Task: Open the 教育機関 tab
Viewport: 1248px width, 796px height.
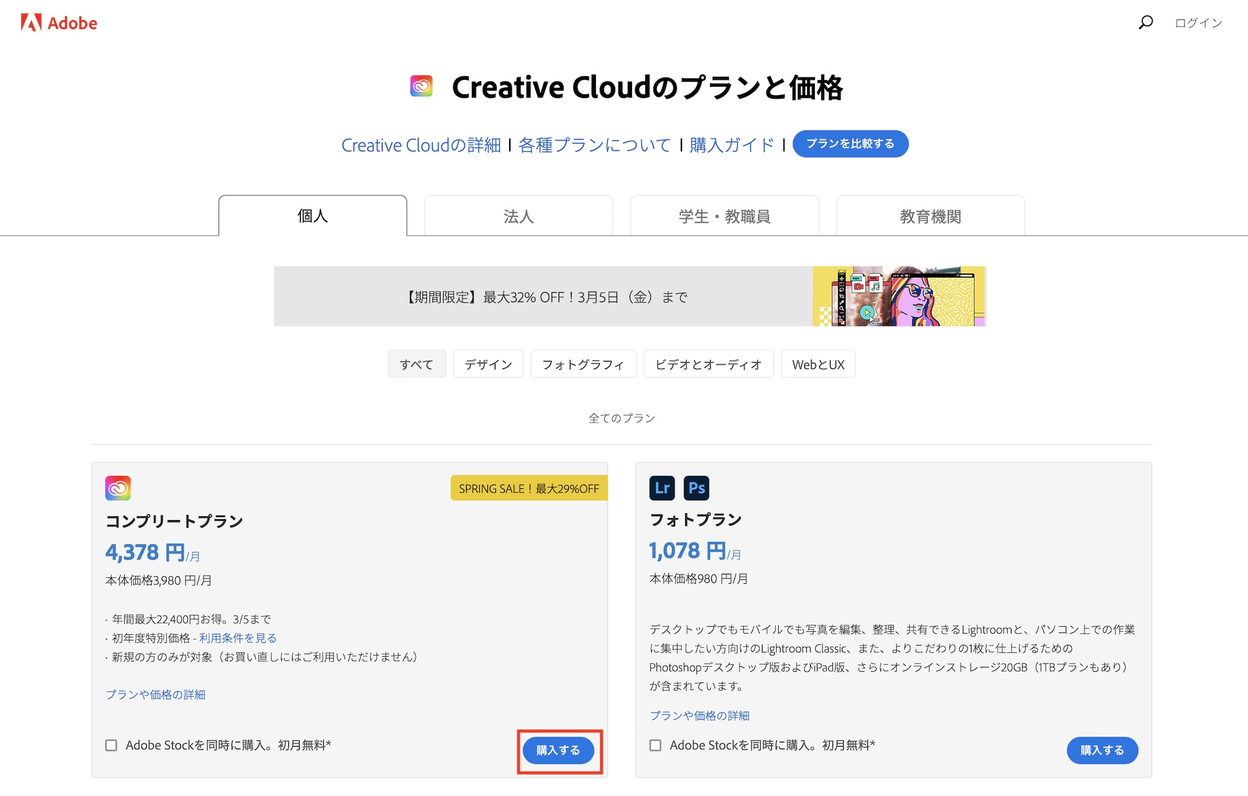Action: click(x=930, y=216)
